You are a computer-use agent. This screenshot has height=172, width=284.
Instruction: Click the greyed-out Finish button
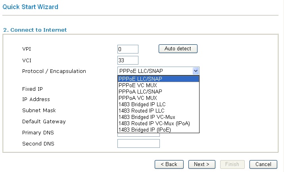[x=232, y=164]
